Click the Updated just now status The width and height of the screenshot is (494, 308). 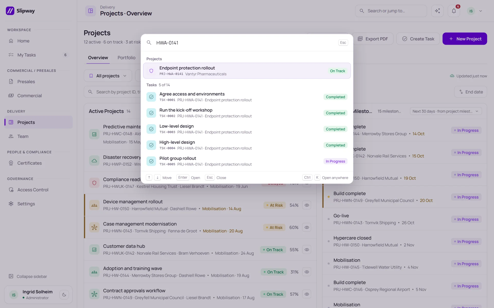point(468,76)
